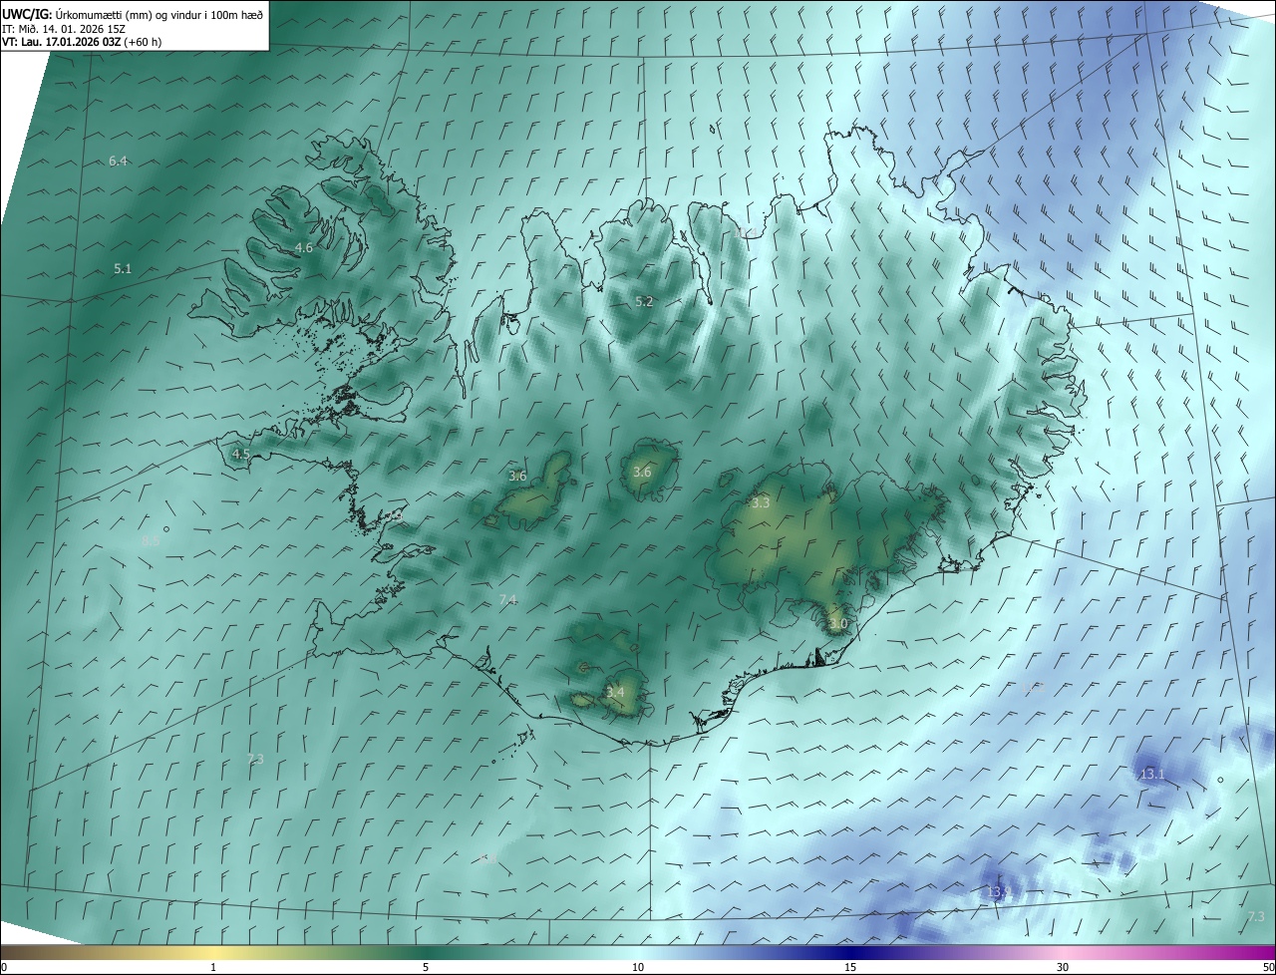The image size is (1276, 975).
Task: Click the title 'UWC/IG: Úrkomumætti (mm) og vindur'
Action: (x=133, y=14)
